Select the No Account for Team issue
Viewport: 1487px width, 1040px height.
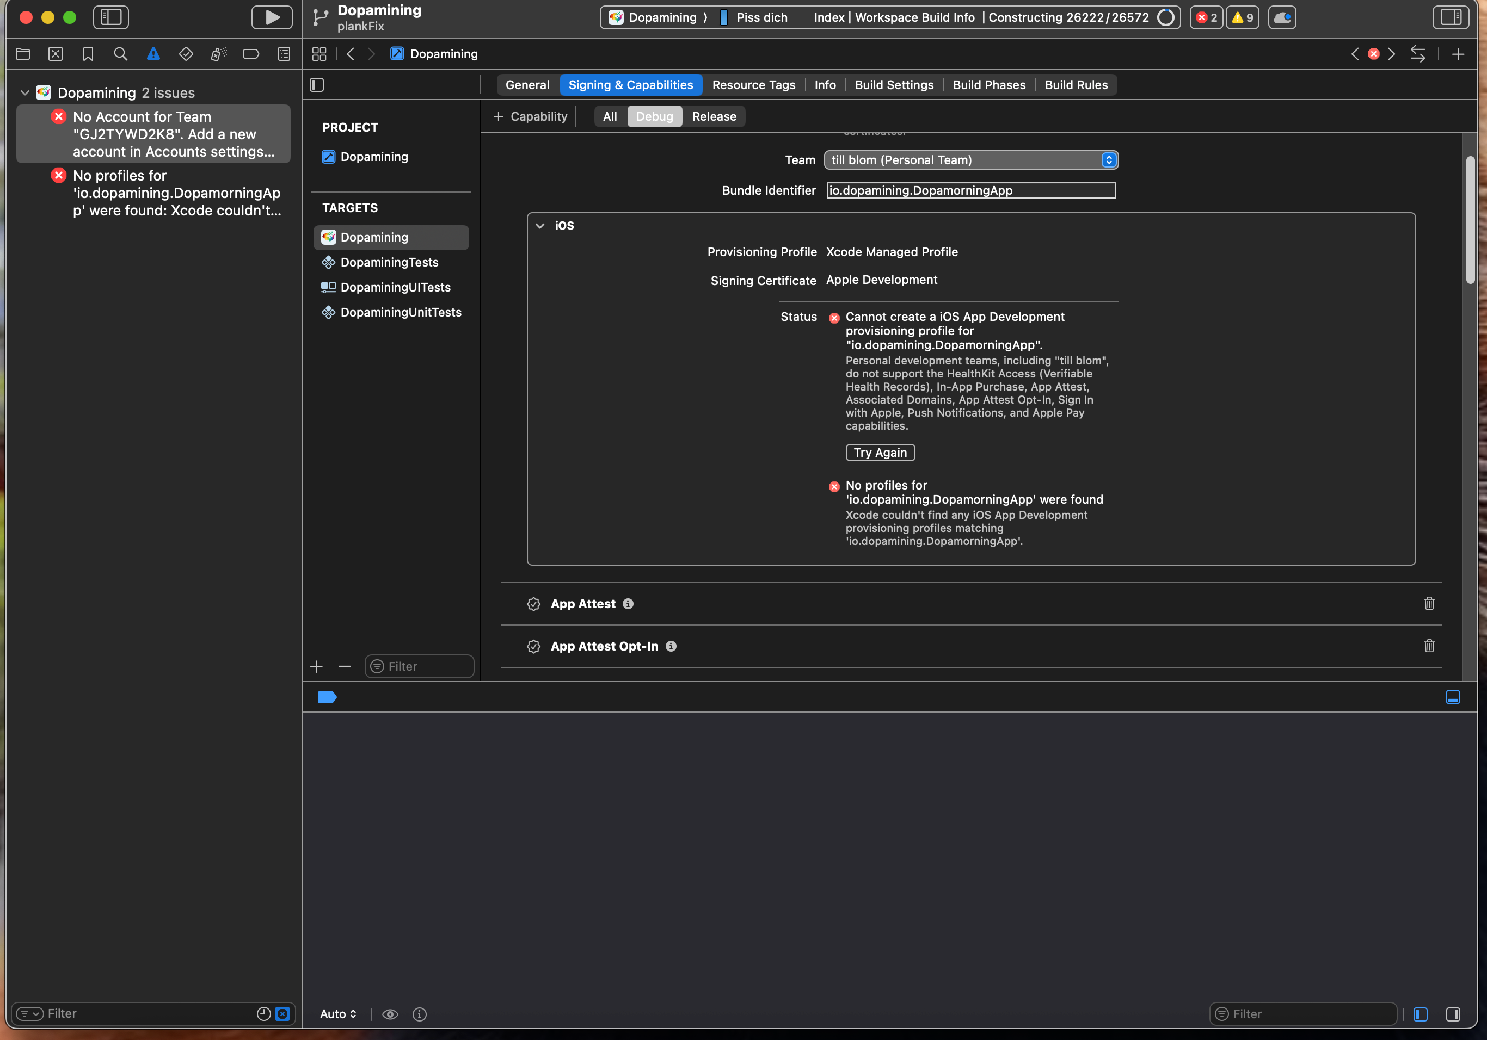(x=153, y=134)
